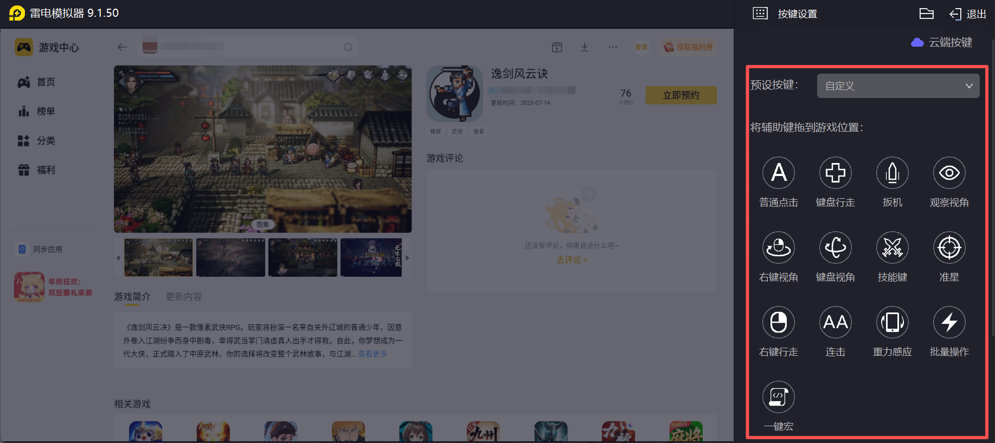Click the magnifier search icon
This screenshot has width=995, height=443.
tap(348, 47)
